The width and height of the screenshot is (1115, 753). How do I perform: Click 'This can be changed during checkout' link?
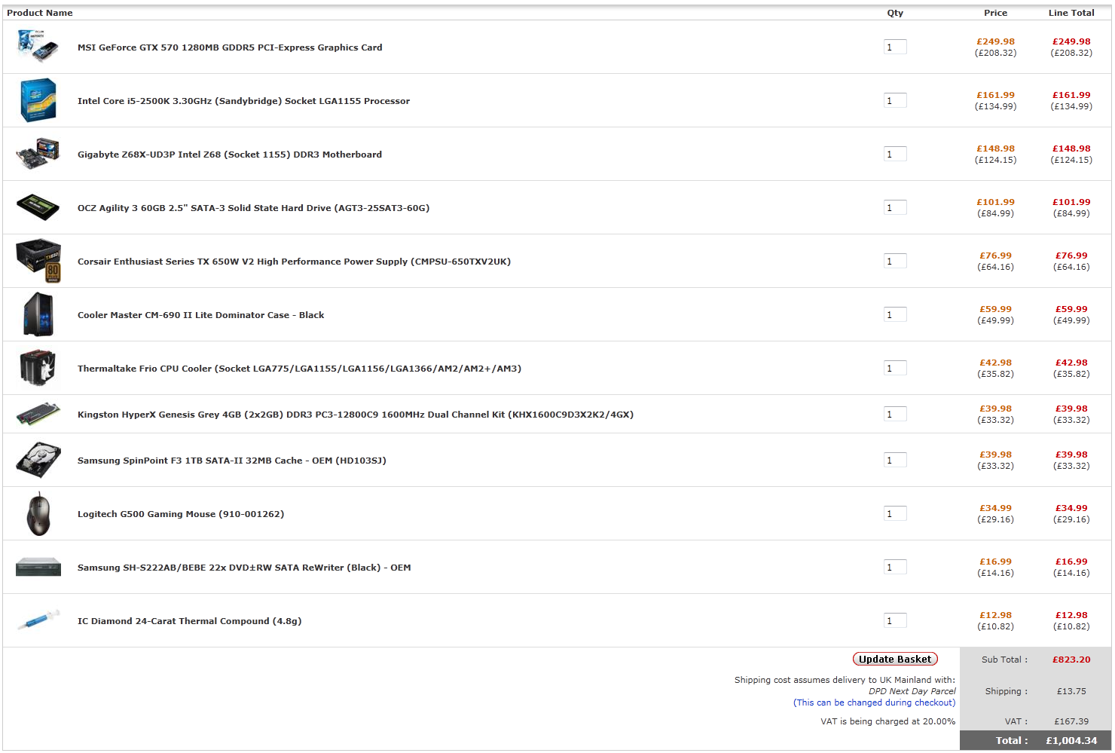click(874, 702)
